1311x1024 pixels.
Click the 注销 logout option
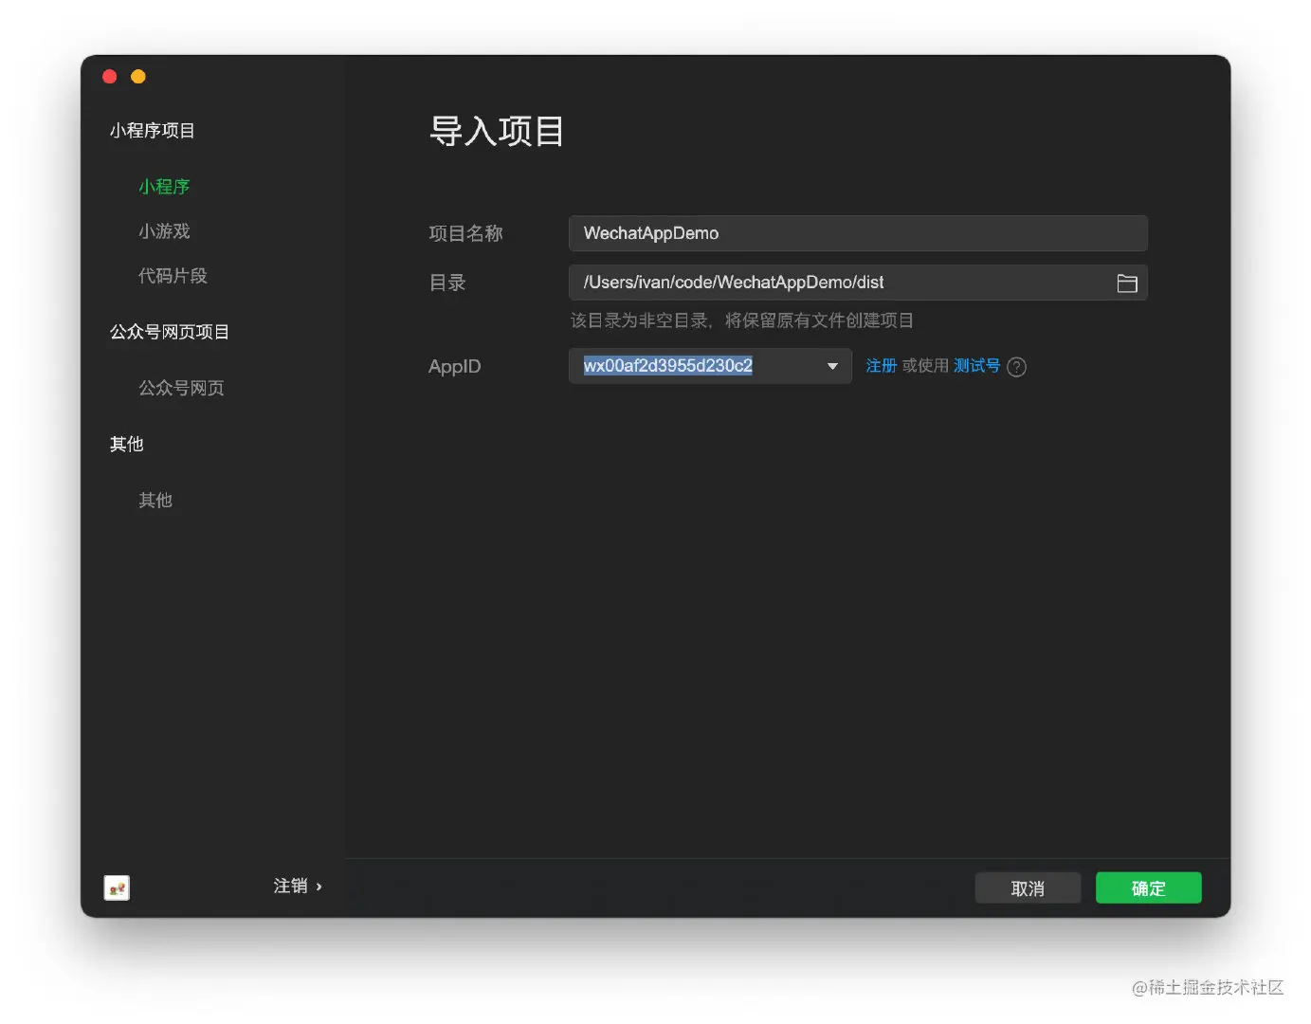click(290, 886)
